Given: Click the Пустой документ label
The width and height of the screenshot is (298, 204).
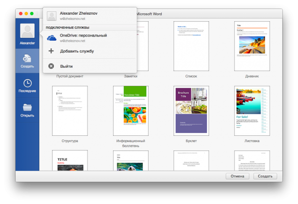Looking at the screenshot, I should pos(70,76).
